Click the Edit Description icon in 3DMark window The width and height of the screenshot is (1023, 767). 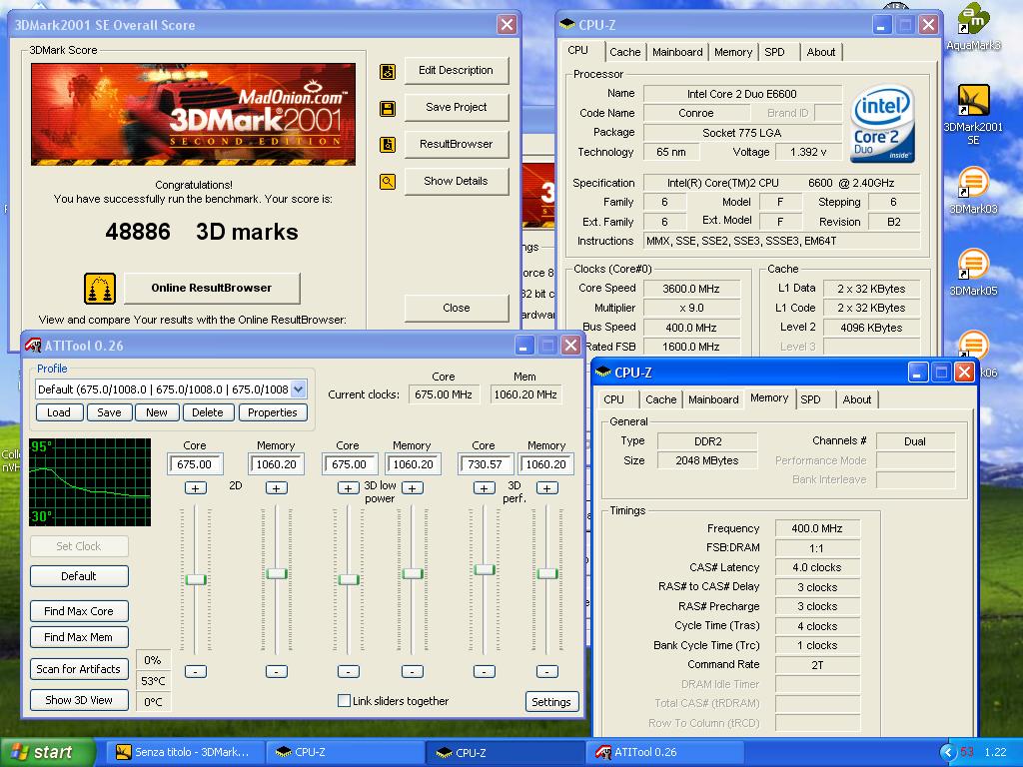tap(388, 71)
